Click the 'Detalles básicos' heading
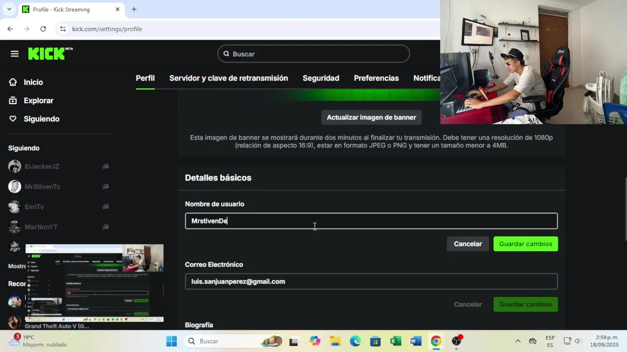 tap(218, 177)
